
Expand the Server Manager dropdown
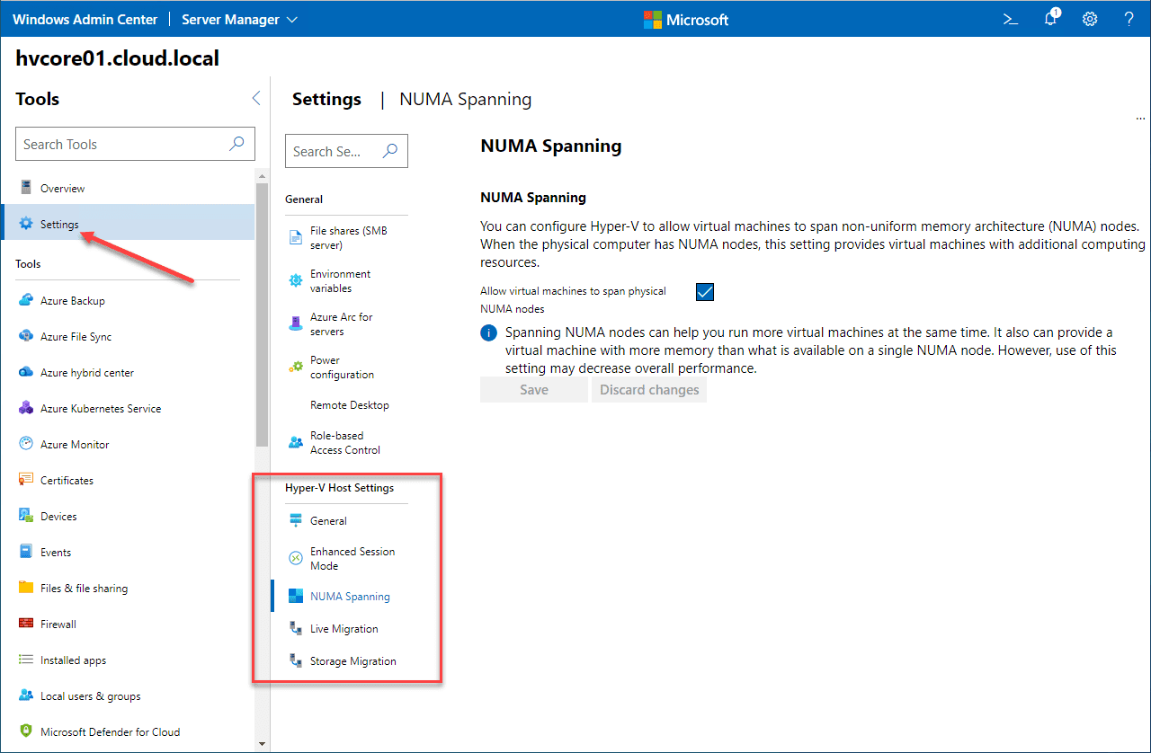click(239, 19)
